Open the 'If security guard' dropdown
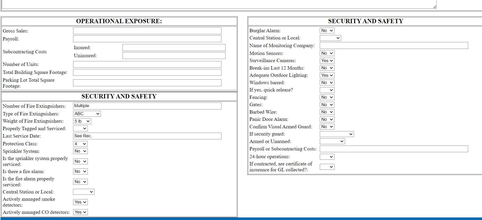Screen dimensions: 482x220 point(337,134)
